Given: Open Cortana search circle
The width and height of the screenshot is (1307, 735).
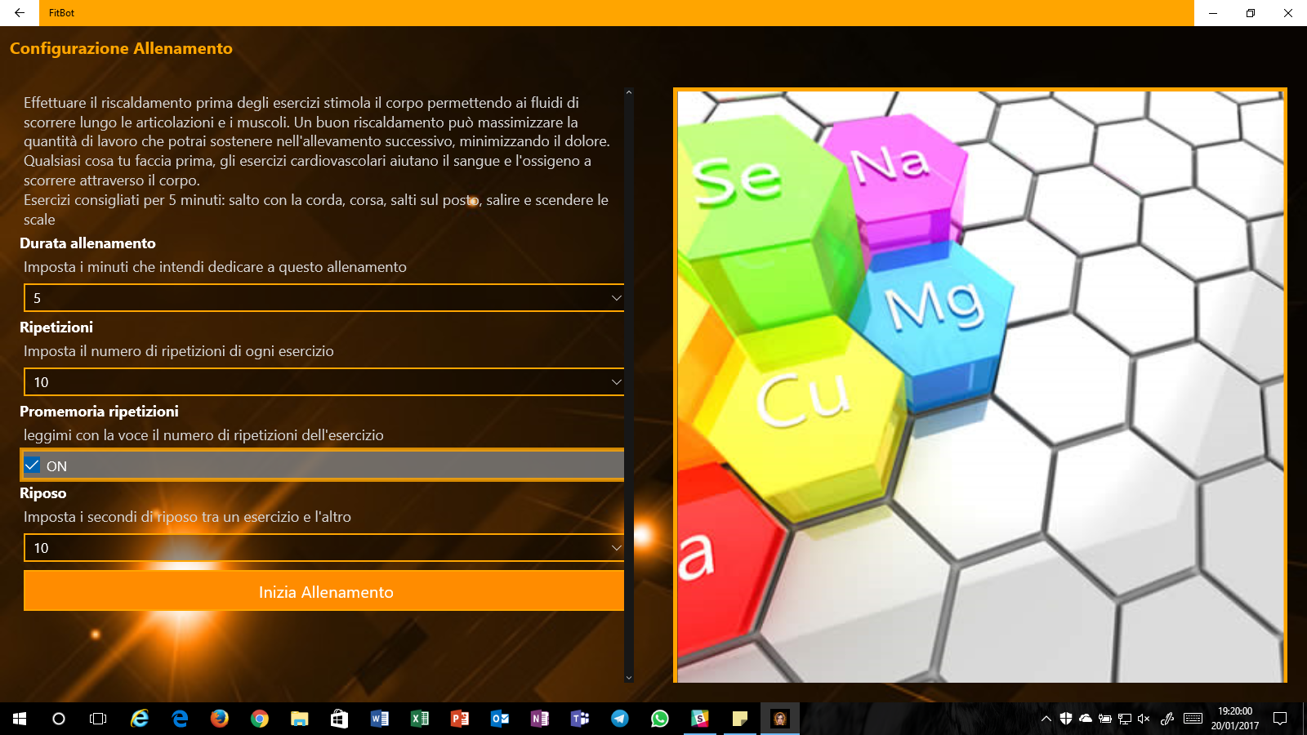Looking at the screenshot, I should tap(59, 719).
